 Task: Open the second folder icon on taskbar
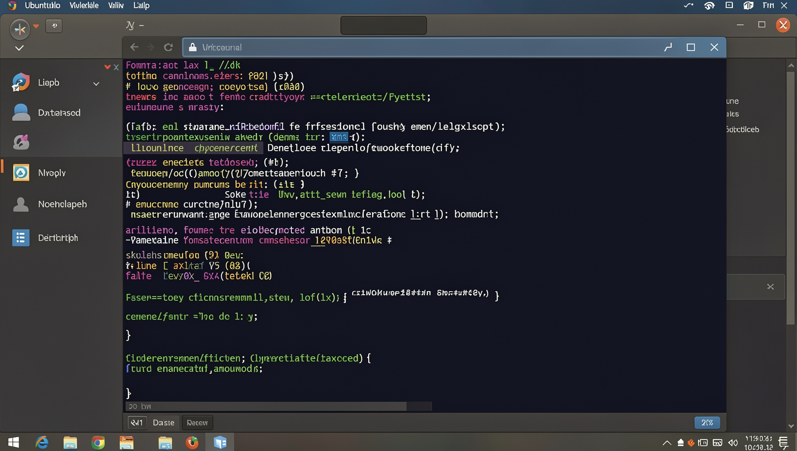click(x=165, y=442)
